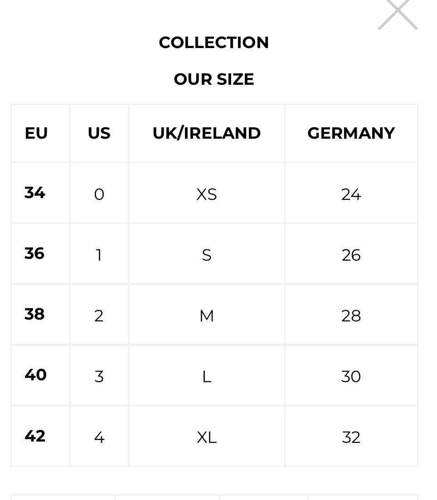Click Germany size 32 cell
Image resolution: width=437 pixels, height=500 pixels.
[x=351, y=436]
